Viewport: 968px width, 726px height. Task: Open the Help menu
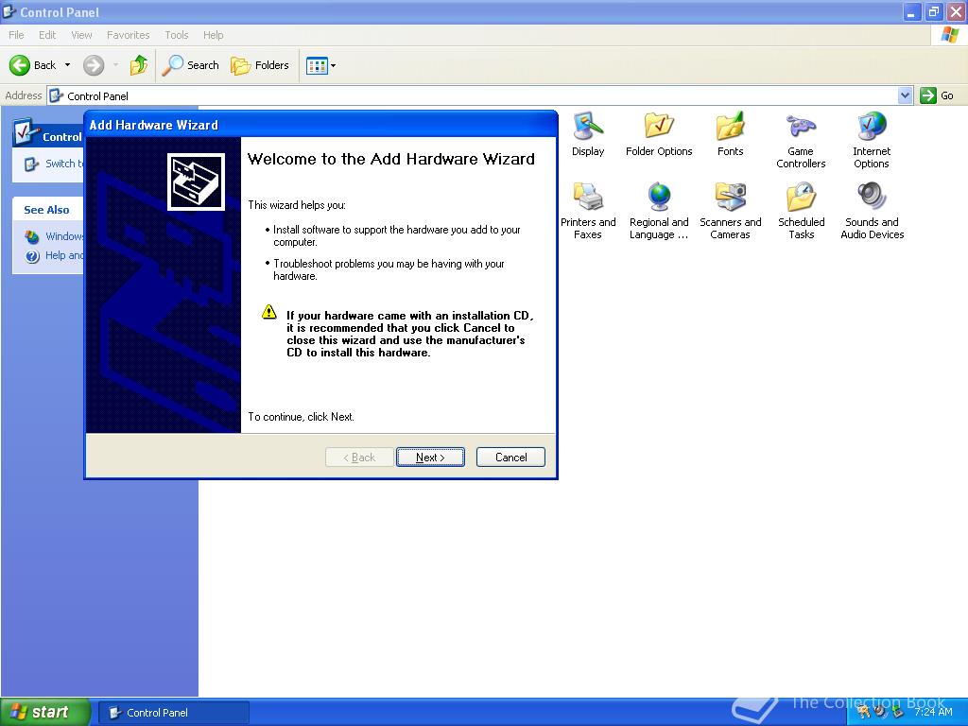pyautogui.click(x=213, y=35)
